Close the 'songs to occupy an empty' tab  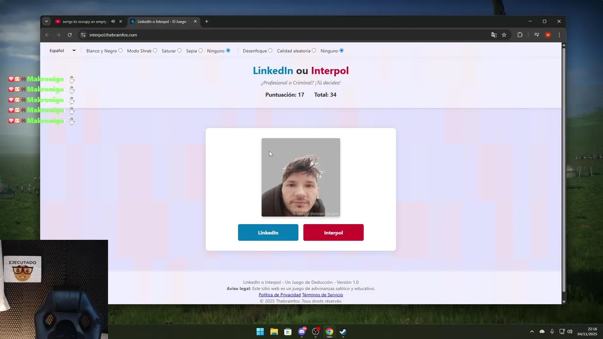click(x=121, y=21)
